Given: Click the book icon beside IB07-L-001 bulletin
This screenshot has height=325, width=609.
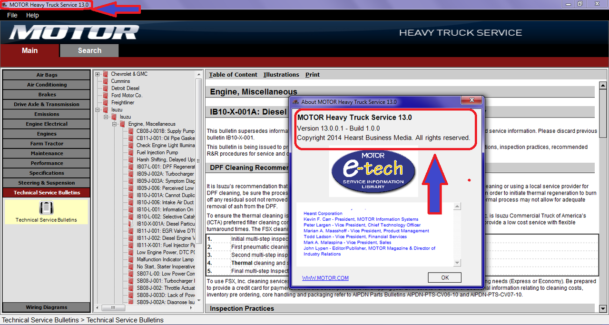Looking at the screenshot, I should click(x=131, y=167).
